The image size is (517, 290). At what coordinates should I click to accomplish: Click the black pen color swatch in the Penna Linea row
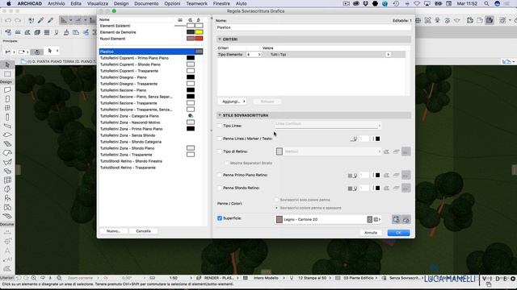[377, 139]
